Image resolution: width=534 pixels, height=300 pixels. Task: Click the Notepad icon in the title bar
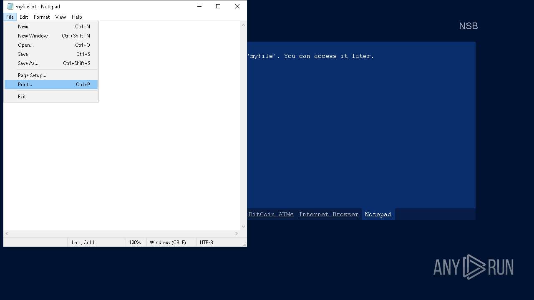point(10,6)
